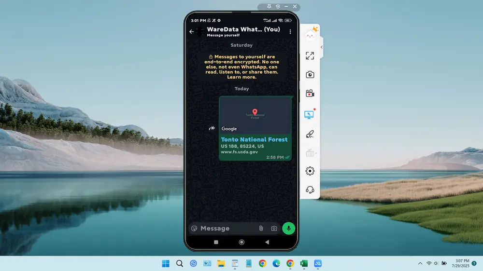Open the emoji picker in message bar
The image size is (483, 271).
click(x=194, y=228)
